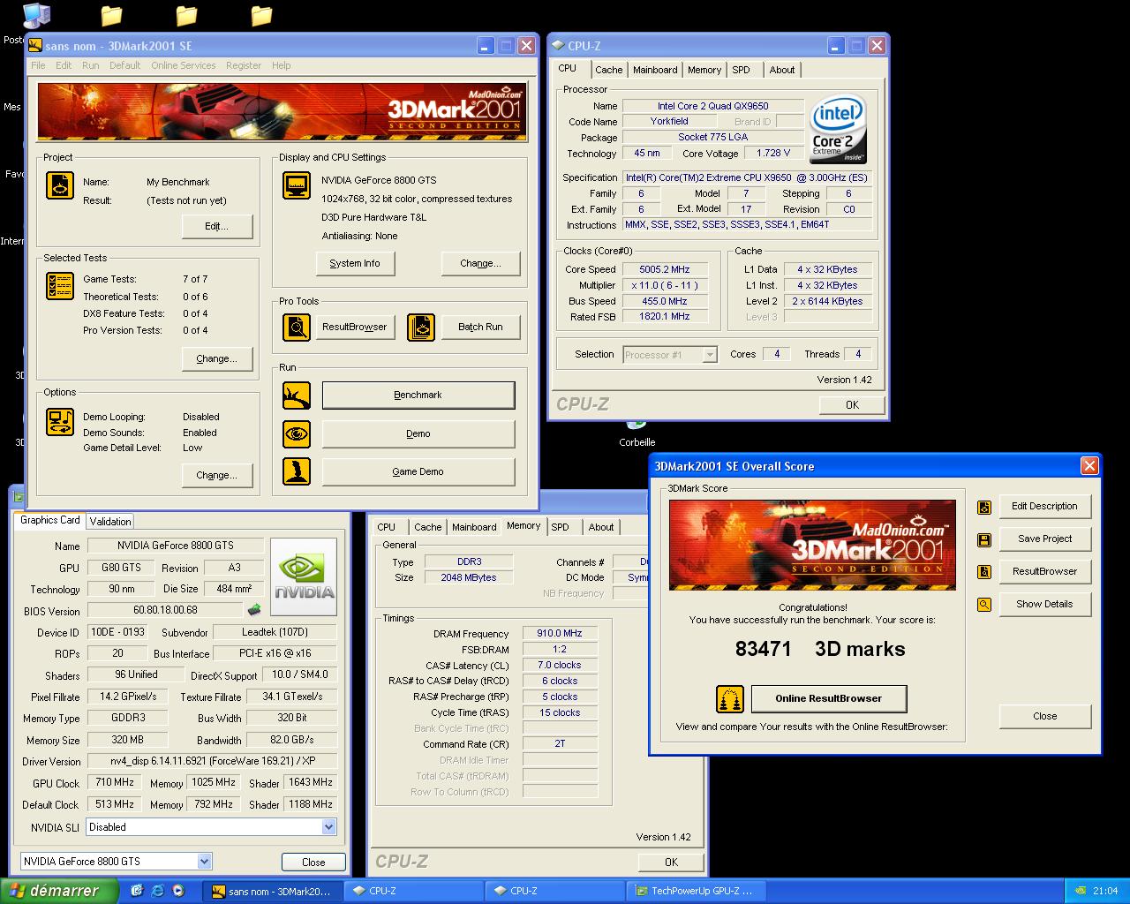Click the ResultBrowser magnifier icon
This screenshot has height=904, width=1130.
297,328
